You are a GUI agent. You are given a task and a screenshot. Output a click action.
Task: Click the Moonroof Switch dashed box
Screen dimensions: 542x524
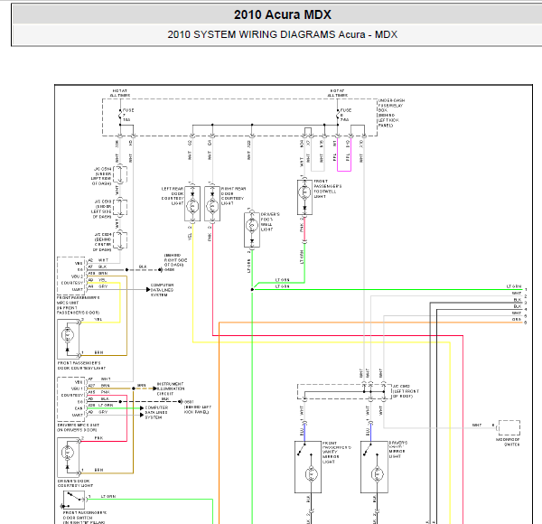(509, 427)
